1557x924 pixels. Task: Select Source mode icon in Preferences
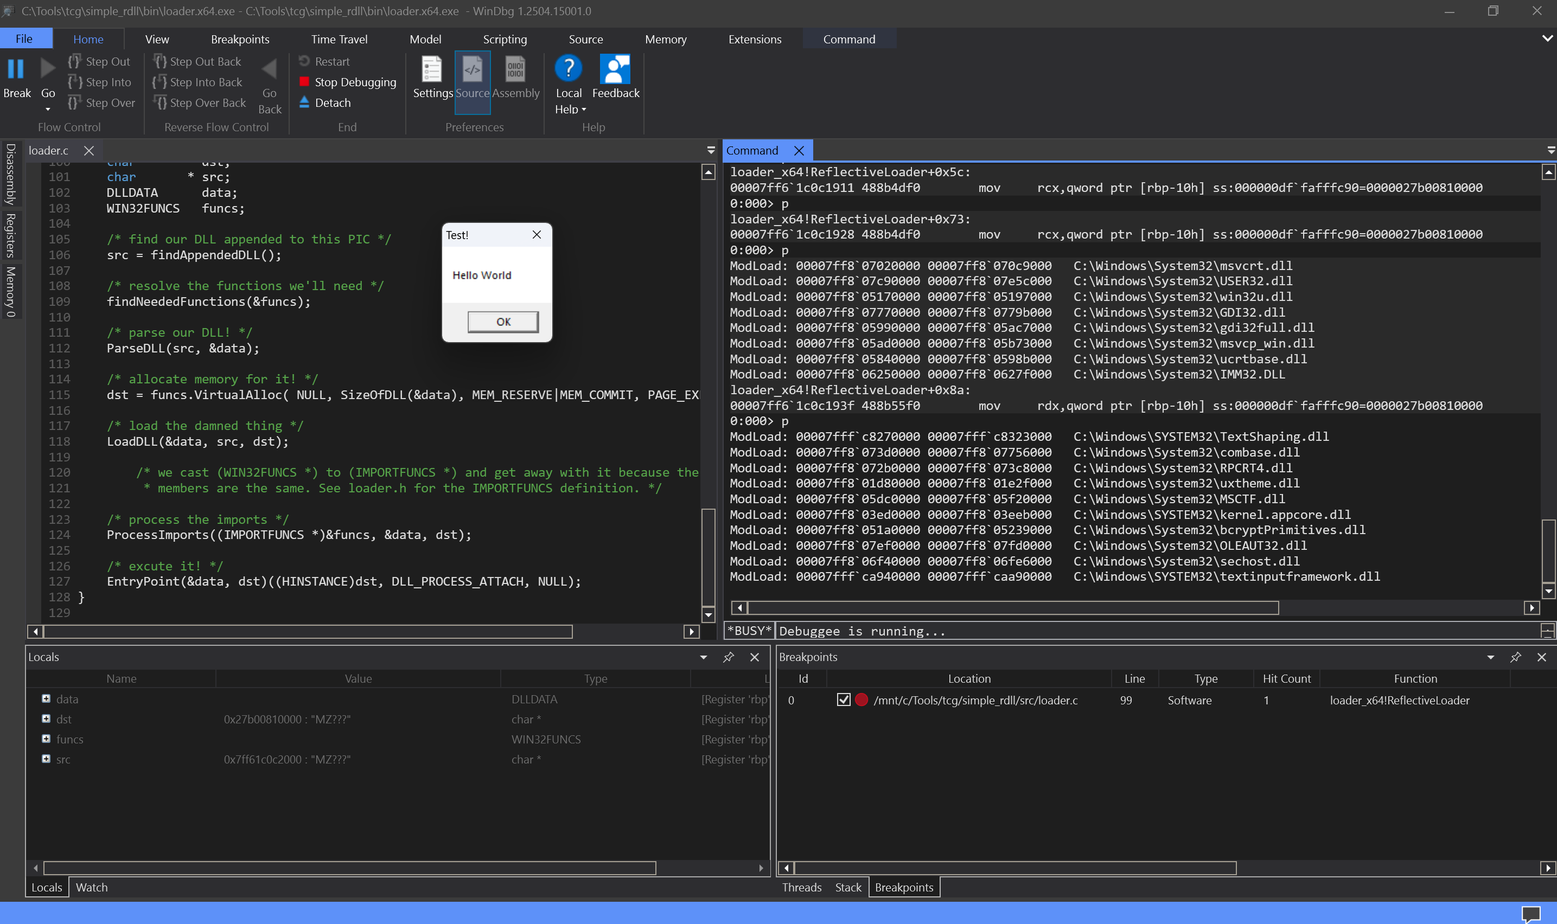tap(472, 70)
